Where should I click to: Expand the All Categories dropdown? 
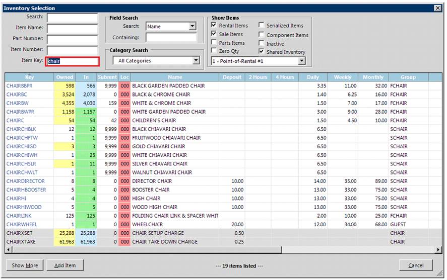pyautogui.click(x=196, y=61)
